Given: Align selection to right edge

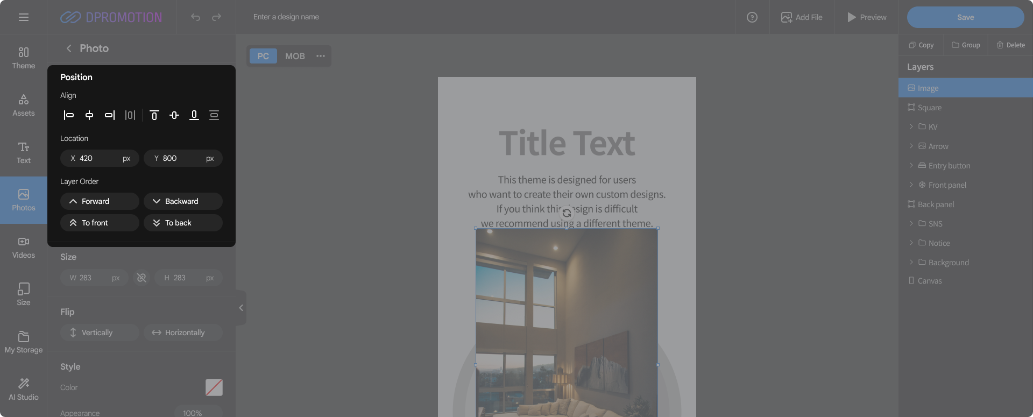Looking at the screenshot, I should pos(110,115).
